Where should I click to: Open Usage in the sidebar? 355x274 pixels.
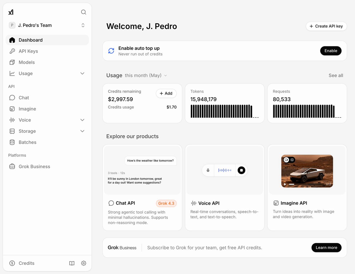(x=26, y=73)
